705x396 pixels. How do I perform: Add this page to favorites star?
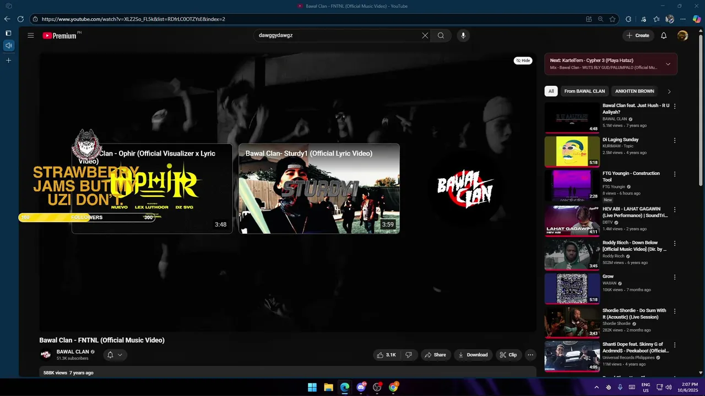[612, 19]
